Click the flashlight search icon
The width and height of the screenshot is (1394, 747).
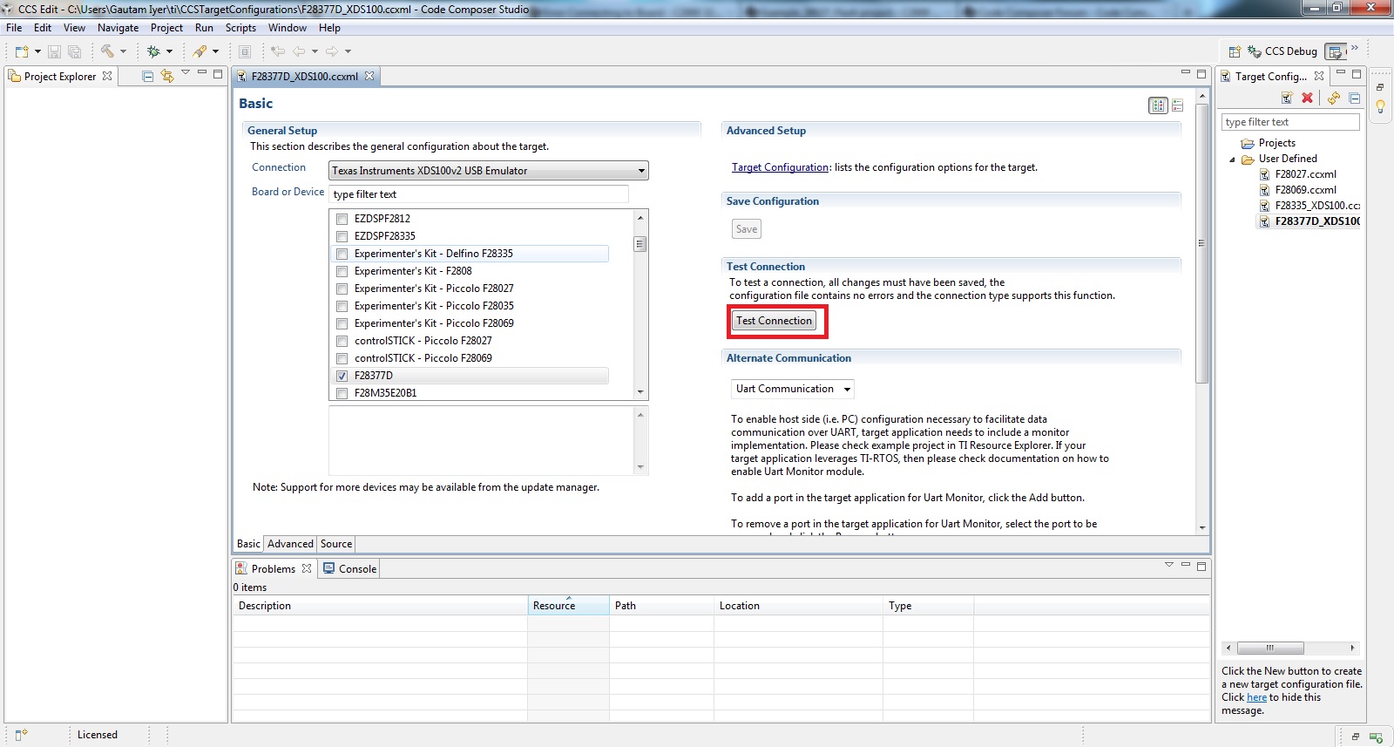[x=200, y=51]
